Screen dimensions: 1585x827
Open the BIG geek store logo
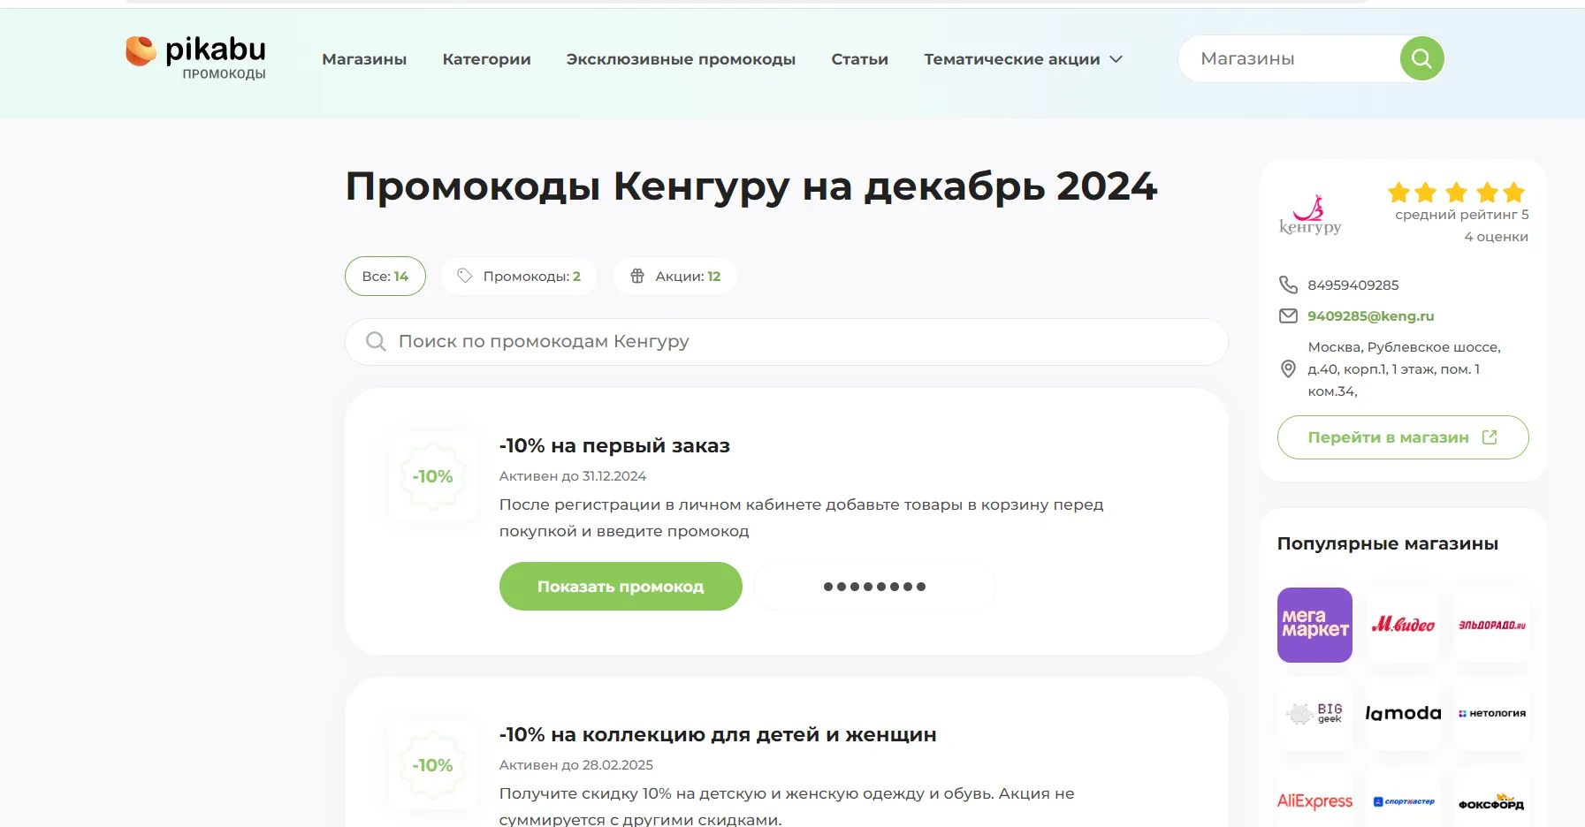pyautogui.click(x=1314, y=713)
